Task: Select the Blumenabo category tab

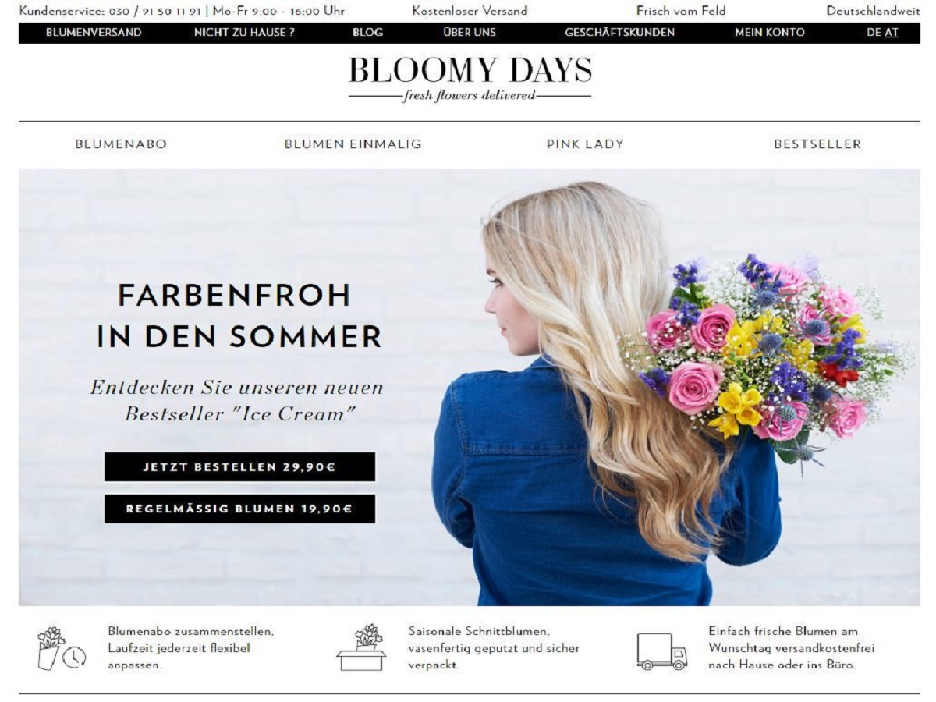Action: pyautogui.click(x=121, y=144)
